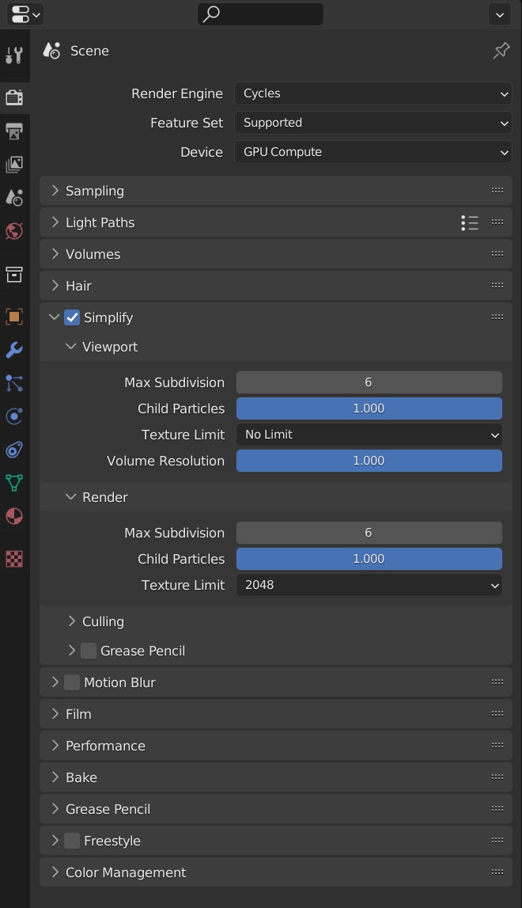522x908 pixels.
Task: Click the Volume Resolution slider
Action: [369, 461]
